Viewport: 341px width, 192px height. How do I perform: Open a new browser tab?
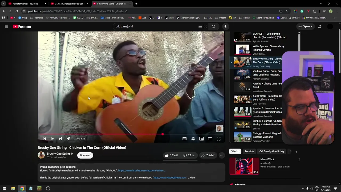(136, 4)
